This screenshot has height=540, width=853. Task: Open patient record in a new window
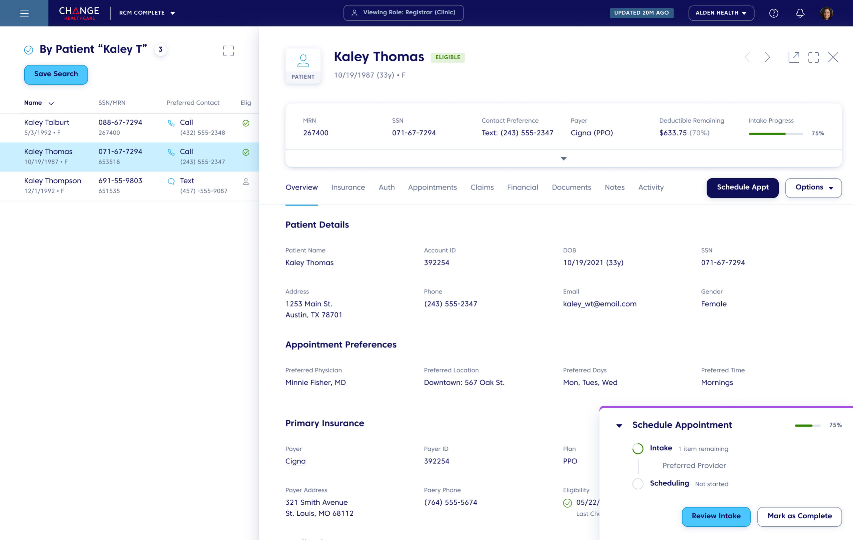(x=793, y=57)
